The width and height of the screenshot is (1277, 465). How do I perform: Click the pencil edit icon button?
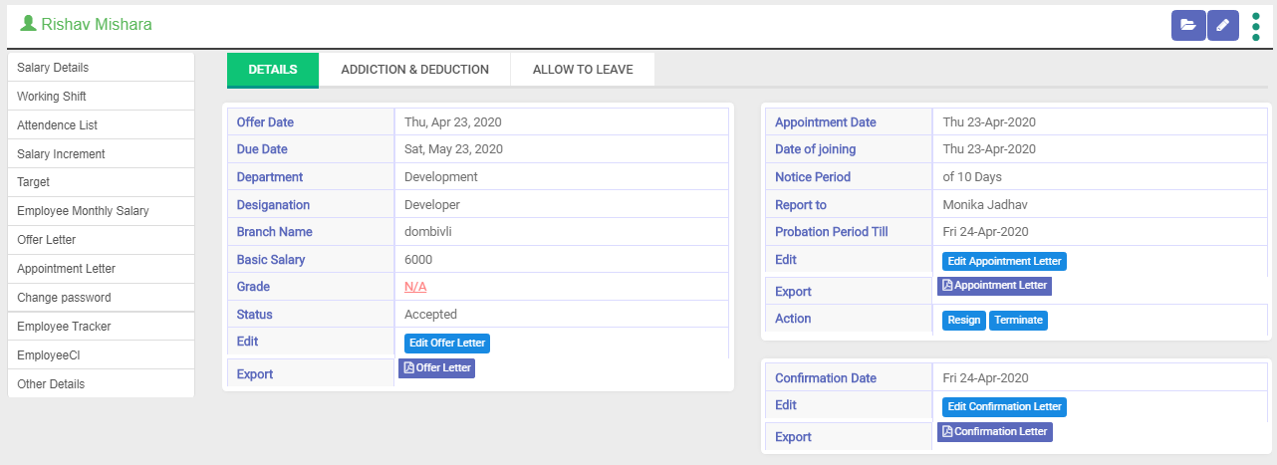click(x=1222, y=25)
